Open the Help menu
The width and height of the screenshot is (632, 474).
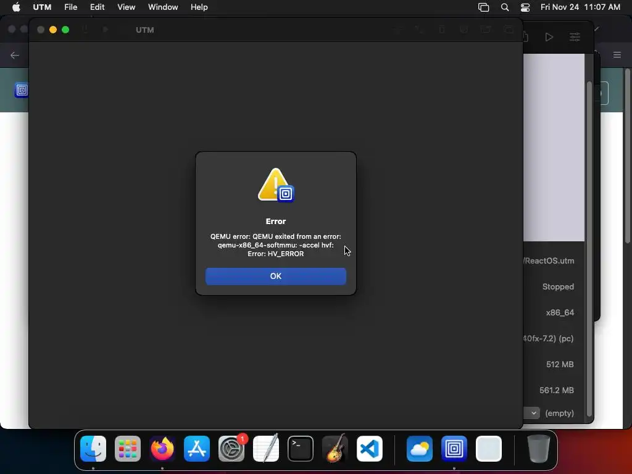point(199,7)
